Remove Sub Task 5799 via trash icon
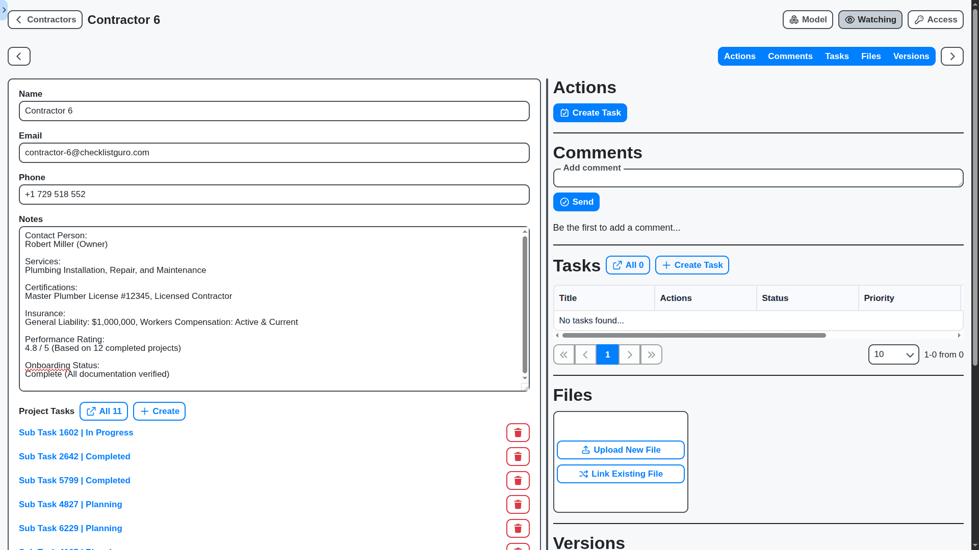The width and height of the screenshot is (979, 550). point(518,481)
